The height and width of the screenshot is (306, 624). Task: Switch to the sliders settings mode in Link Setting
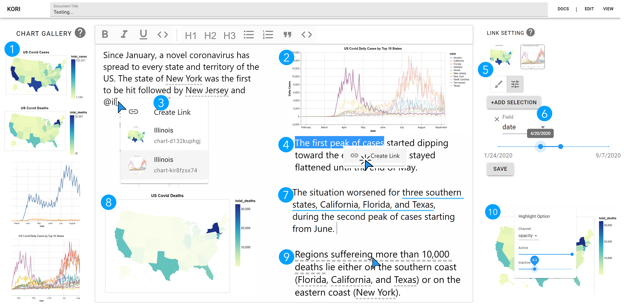pos(515,84)
